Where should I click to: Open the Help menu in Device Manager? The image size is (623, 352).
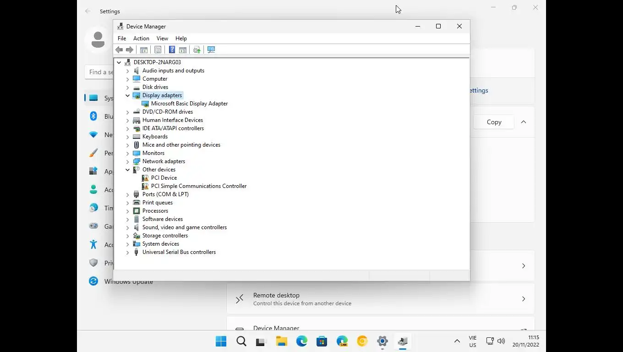click(x=181, y=38)
